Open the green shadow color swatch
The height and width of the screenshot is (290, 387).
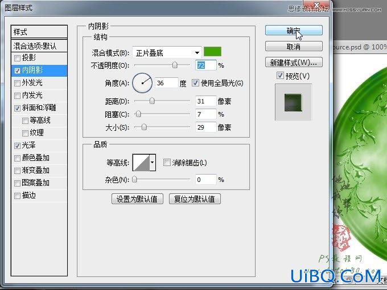(212, 52)
